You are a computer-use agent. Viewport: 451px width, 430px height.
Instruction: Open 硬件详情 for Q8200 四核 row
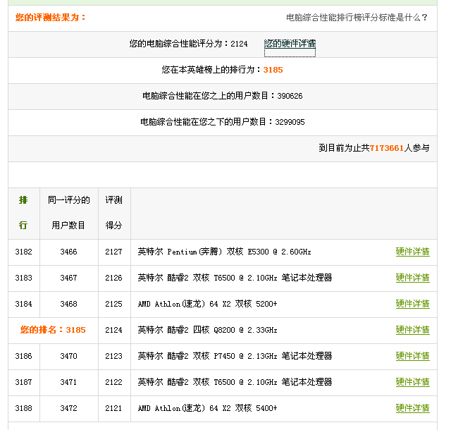412,330
